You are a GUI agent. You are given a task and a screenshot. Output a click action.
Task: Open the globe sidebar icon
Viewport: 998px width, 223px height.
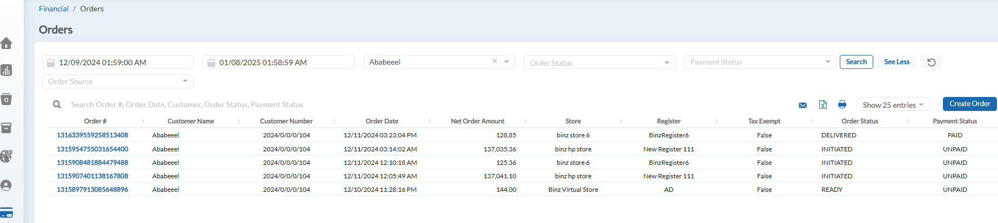[6, 156]
